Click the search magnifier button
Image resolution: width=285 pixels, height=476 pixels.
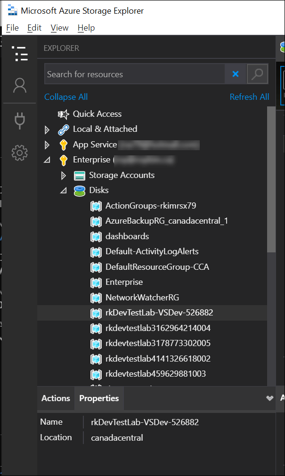257,74
